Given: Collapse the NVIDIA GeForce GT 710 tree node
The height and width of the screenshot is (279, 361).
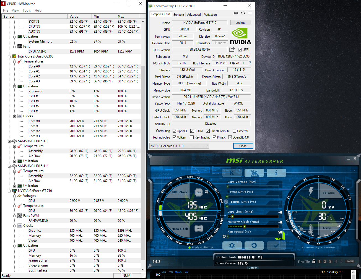Looking at the screenshot, I should [9, 191].
